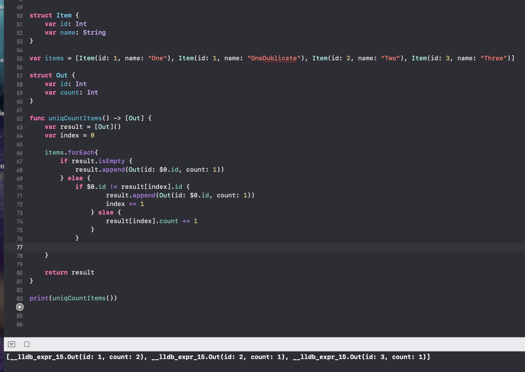
Task: Click the "Three" string in items array
Action: 494,58
